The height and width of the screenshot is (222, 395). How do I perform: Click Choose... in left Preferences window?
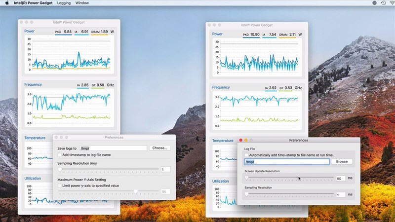pos(159,148)
